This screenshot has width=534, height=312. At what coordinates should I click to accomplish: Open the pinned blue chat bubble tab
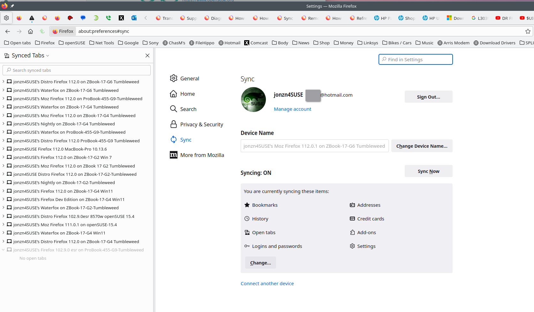[x=83, y=18]
